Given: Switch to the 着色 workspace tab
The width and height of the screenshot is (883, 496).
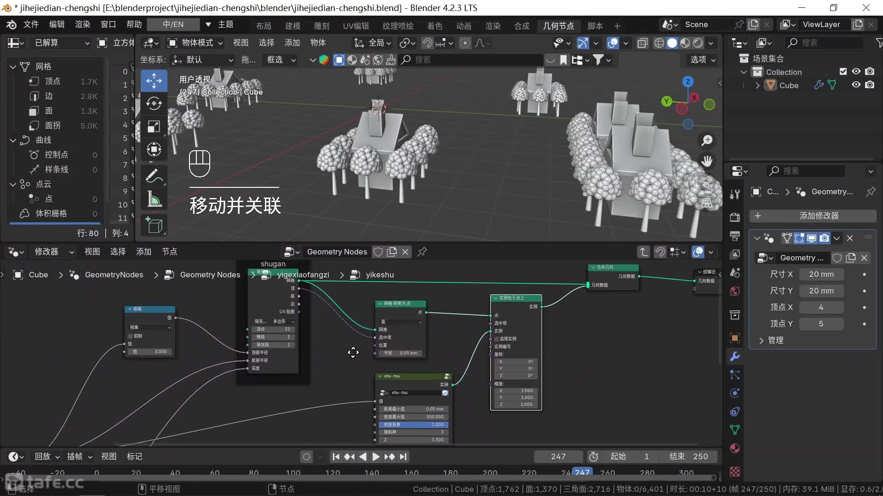Looking at the screenshot, I should coord(434,26).
